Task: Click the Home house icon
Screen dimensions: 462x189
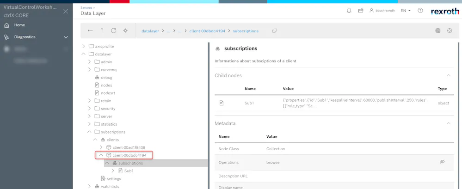Action: pos(6,25)
